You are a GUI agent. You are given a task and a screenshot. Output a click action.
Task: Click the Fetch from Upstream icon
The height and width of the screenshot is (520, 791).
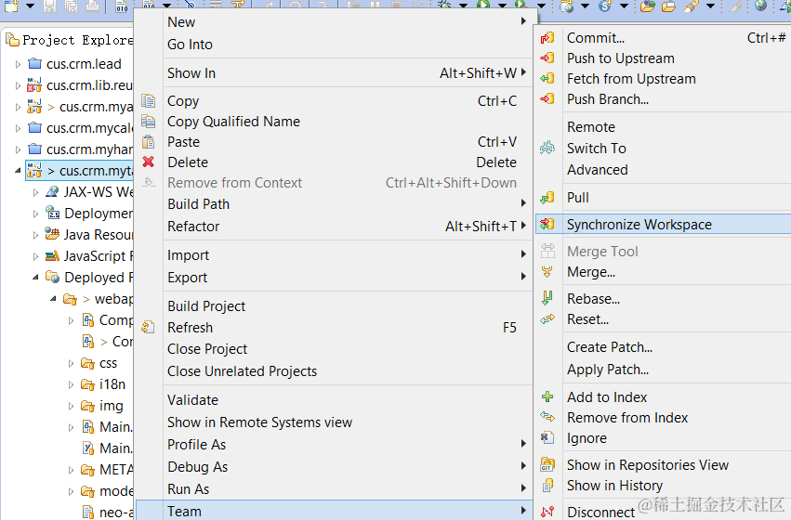click(547, 79)
